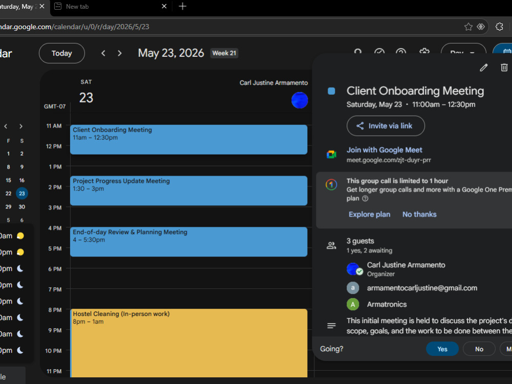Go to previous day arrow beside Today
512x384 pixels.
tap(103, 53)
